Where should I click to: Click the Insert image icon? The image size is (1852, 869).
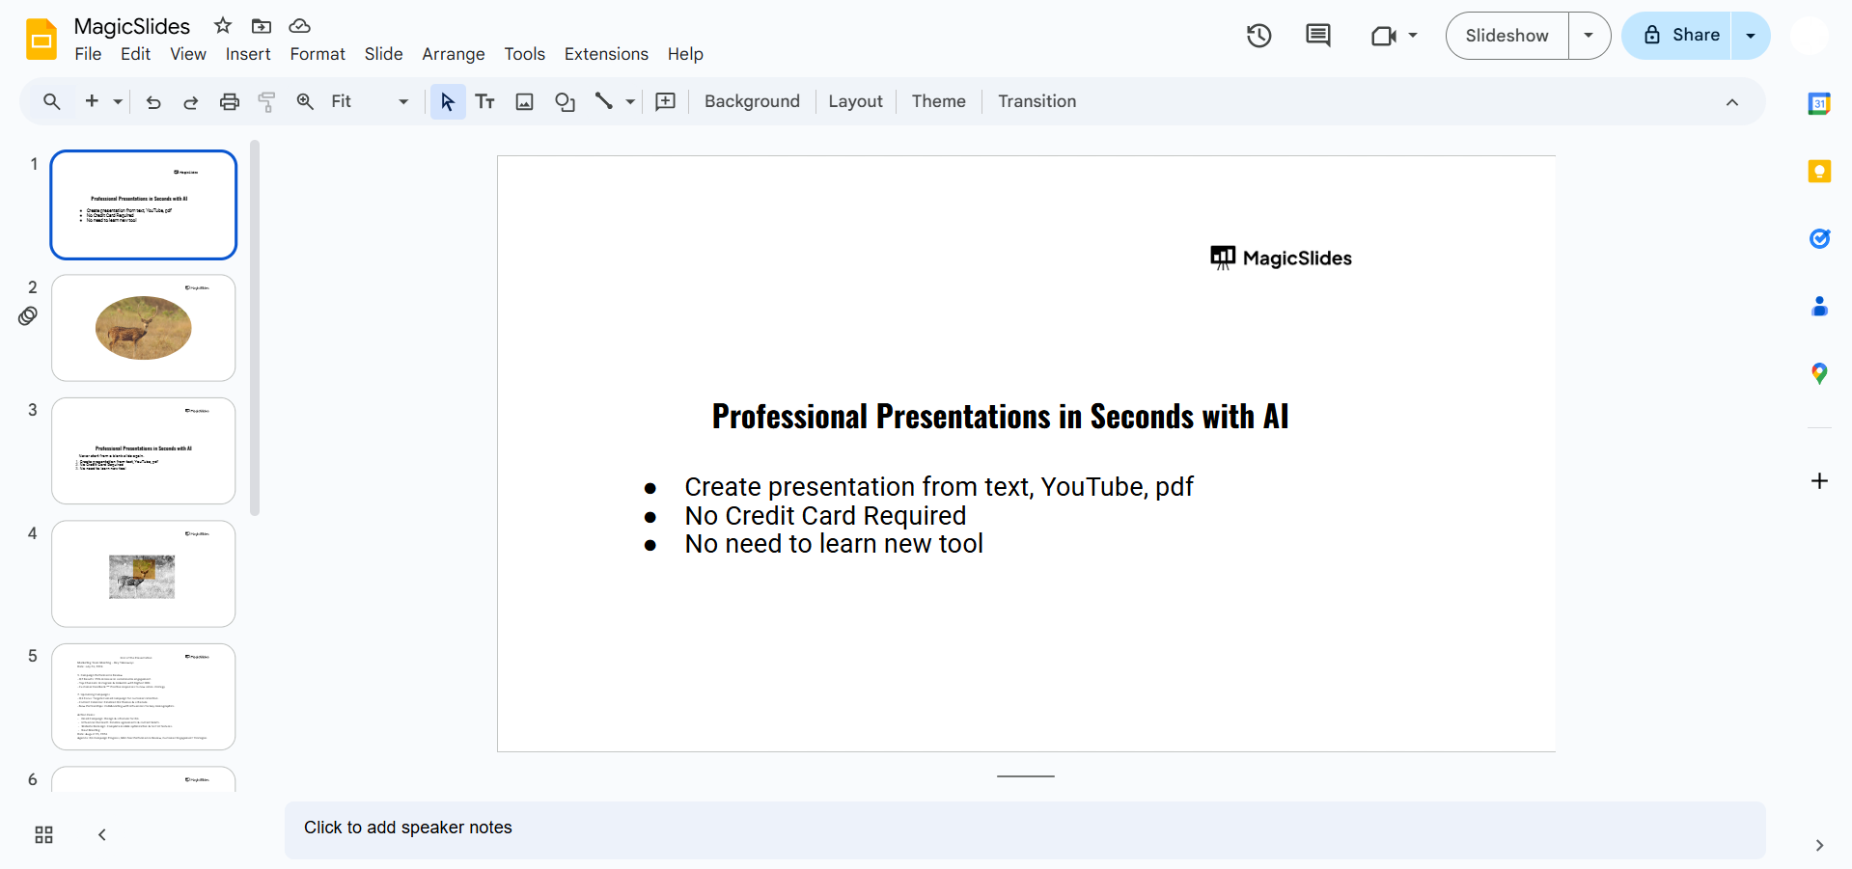click(x=524, y=101)
